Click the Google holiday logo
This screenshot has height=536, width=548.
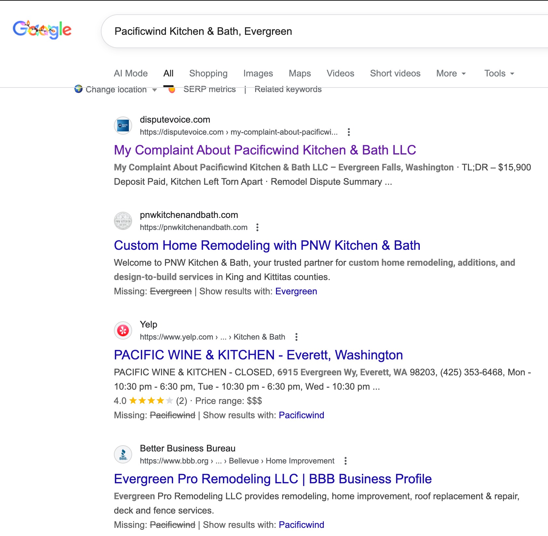(x=42, y=30)
